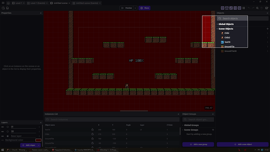The image size is (270, 152).
Task: Click the lock icon for TestTX instance
Action: [x=92, y=129]
